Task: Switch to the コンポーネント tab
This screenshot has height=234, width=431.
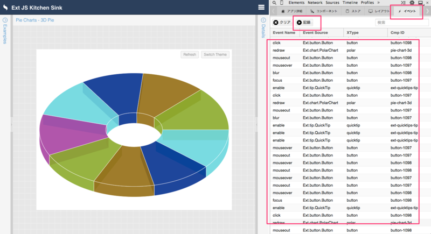Action: pos(324,11)
